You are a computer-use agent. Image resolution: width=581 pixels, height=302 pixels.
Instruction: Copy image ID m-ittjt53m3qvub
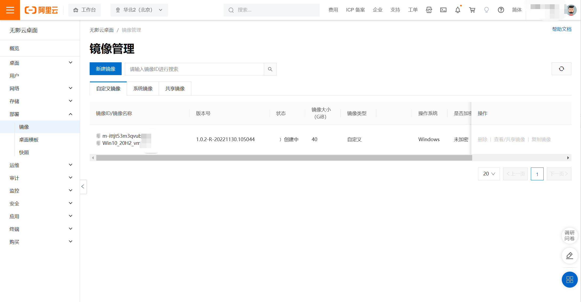click(x=98, y=136)
